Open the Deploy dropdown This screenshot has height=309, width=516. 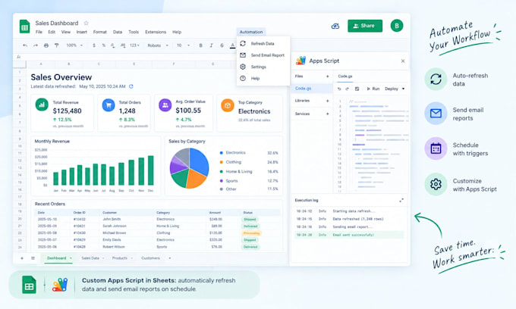395,89
